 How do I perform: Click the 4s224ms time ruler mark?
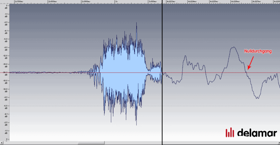(192, 2)
